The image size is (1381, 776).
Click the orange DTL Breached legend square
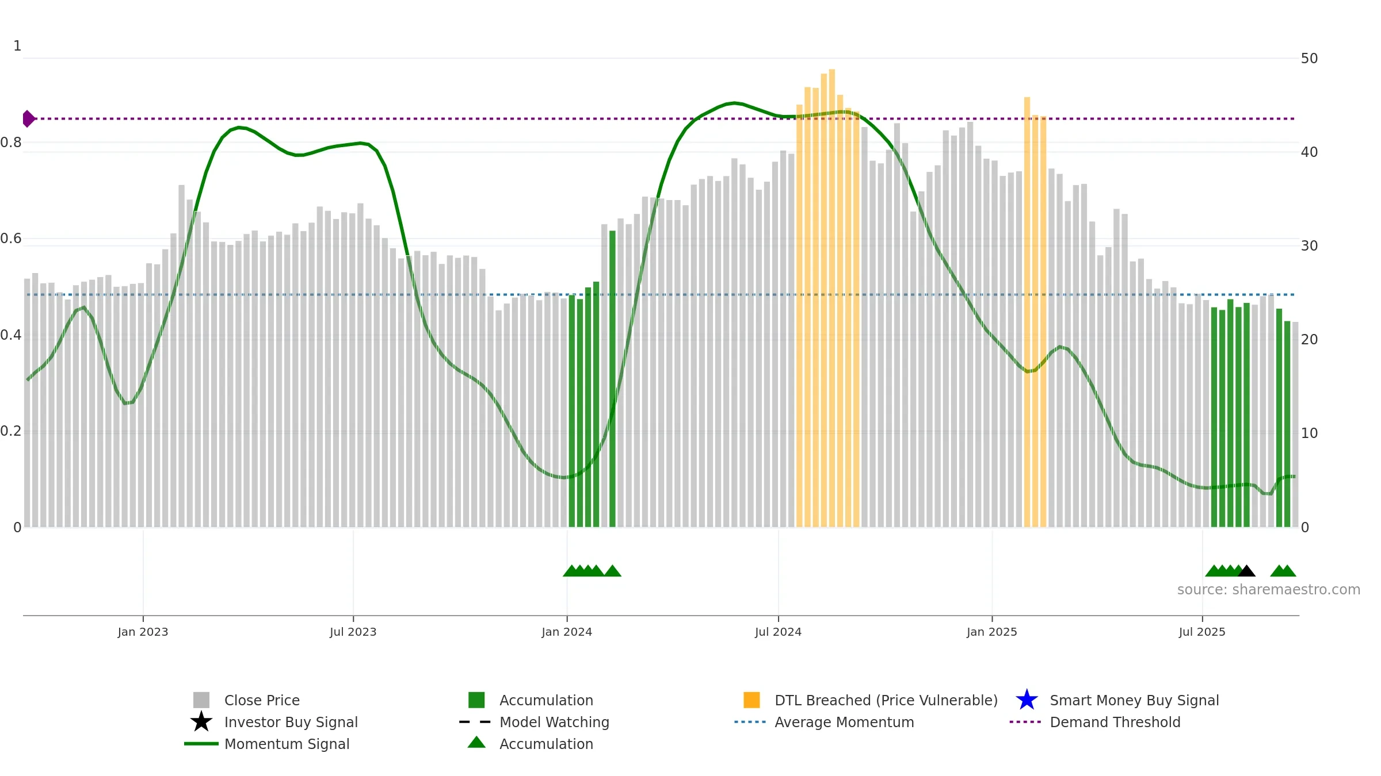[751, 700]
